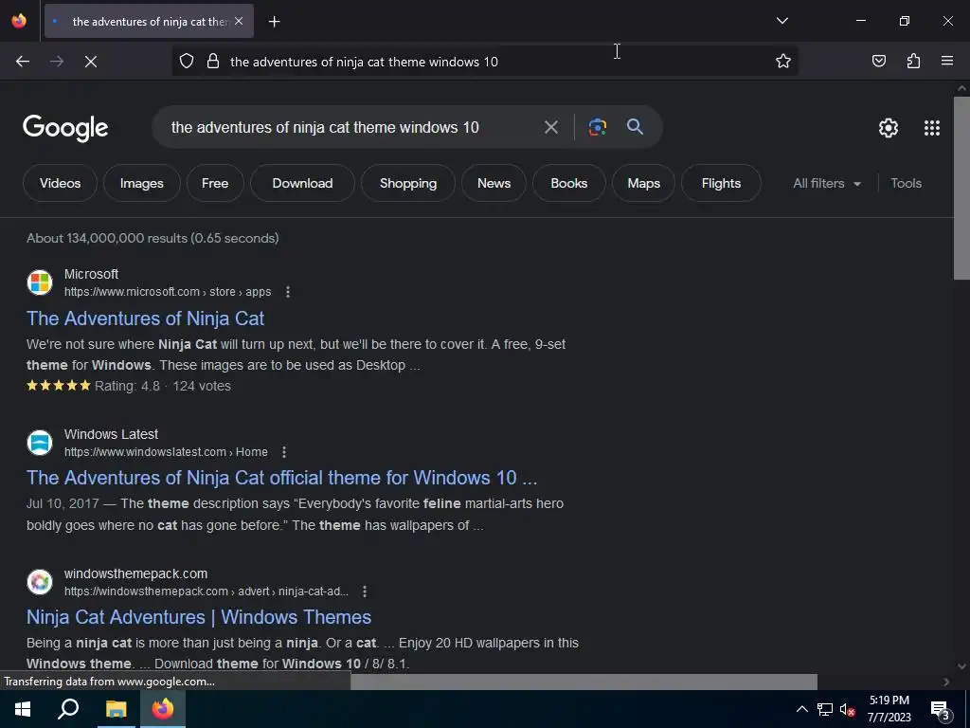Click the windowsthemepack.com favicon
The width and height of the screenshot is (970, 728).
(40, 582)
